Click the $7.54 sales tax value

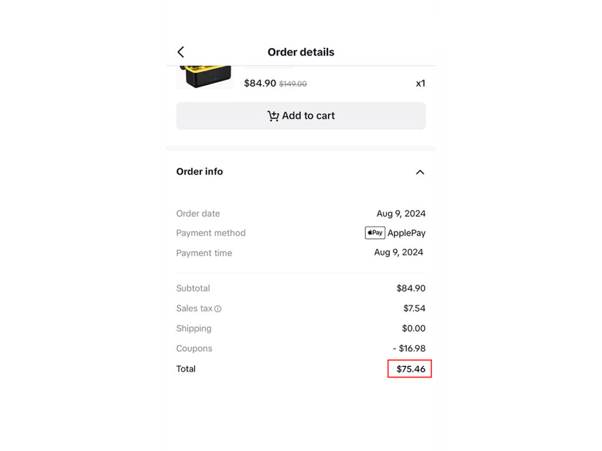pyautogui.click(x=414, y=308)
